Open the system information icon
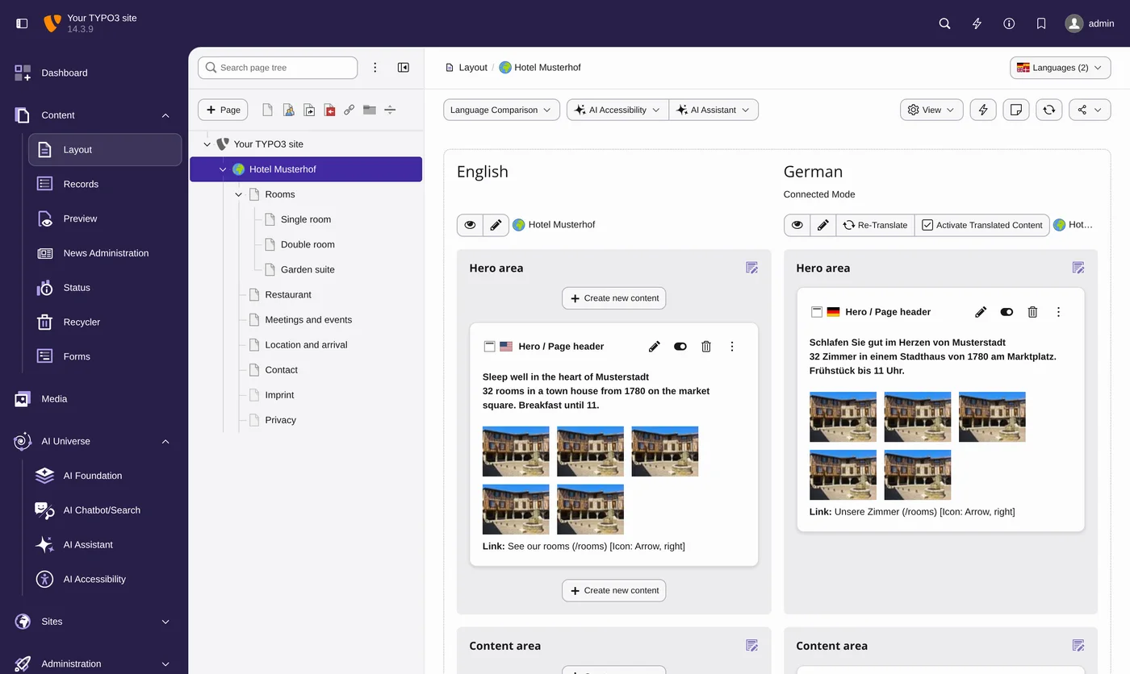Image resolution: width=1130 pixels, height=674 pixels. click(x=1009, y=23)
